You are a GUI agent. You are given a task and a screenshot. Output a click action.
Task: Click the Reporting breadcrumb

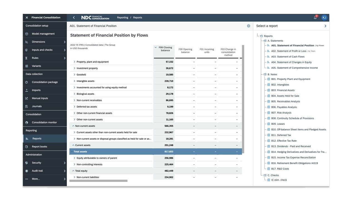123,17
